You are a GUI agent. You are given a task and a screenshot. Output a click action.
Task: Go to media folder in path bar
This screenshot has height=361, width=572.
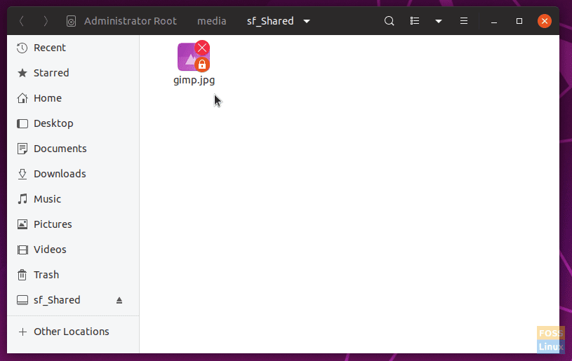(x=211, y=21)
